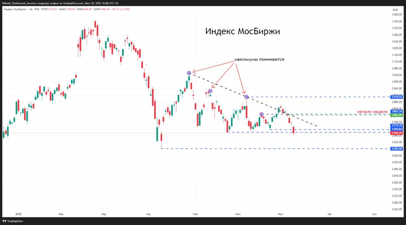Viewport: 406px width, 225px height.
Task: Click the 2560,00 price axis tick
Action: [x=397, y=156]
